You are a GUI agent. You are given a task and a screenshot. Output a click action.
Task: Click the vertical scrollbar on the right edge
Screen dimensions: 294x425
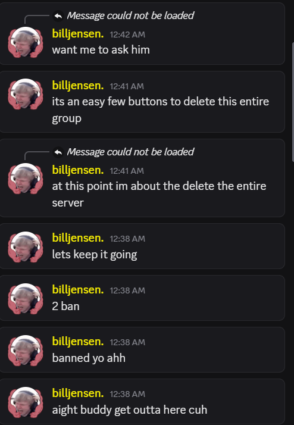tap(293, 102)
